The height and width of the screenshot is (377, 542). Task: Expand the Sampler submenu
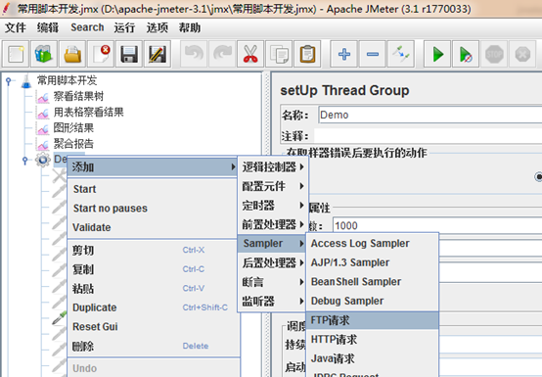[x=273, y=244]
